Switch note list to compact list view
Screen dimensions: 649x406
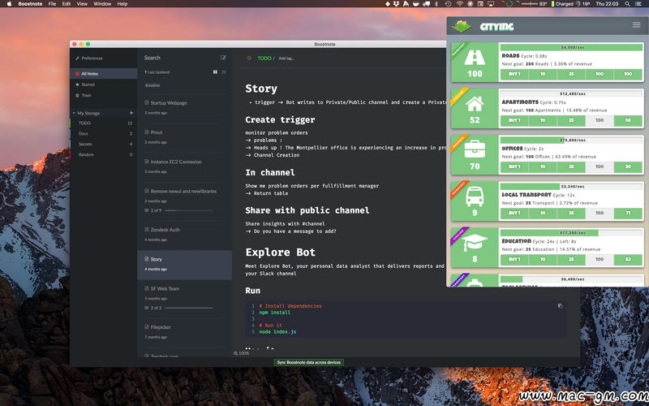[x=224, y=72]
